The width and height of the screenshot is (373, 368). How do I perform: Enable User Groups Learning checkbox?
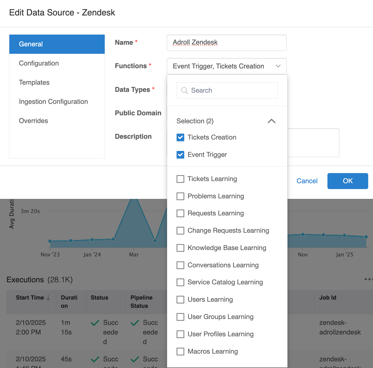[180, 317]
